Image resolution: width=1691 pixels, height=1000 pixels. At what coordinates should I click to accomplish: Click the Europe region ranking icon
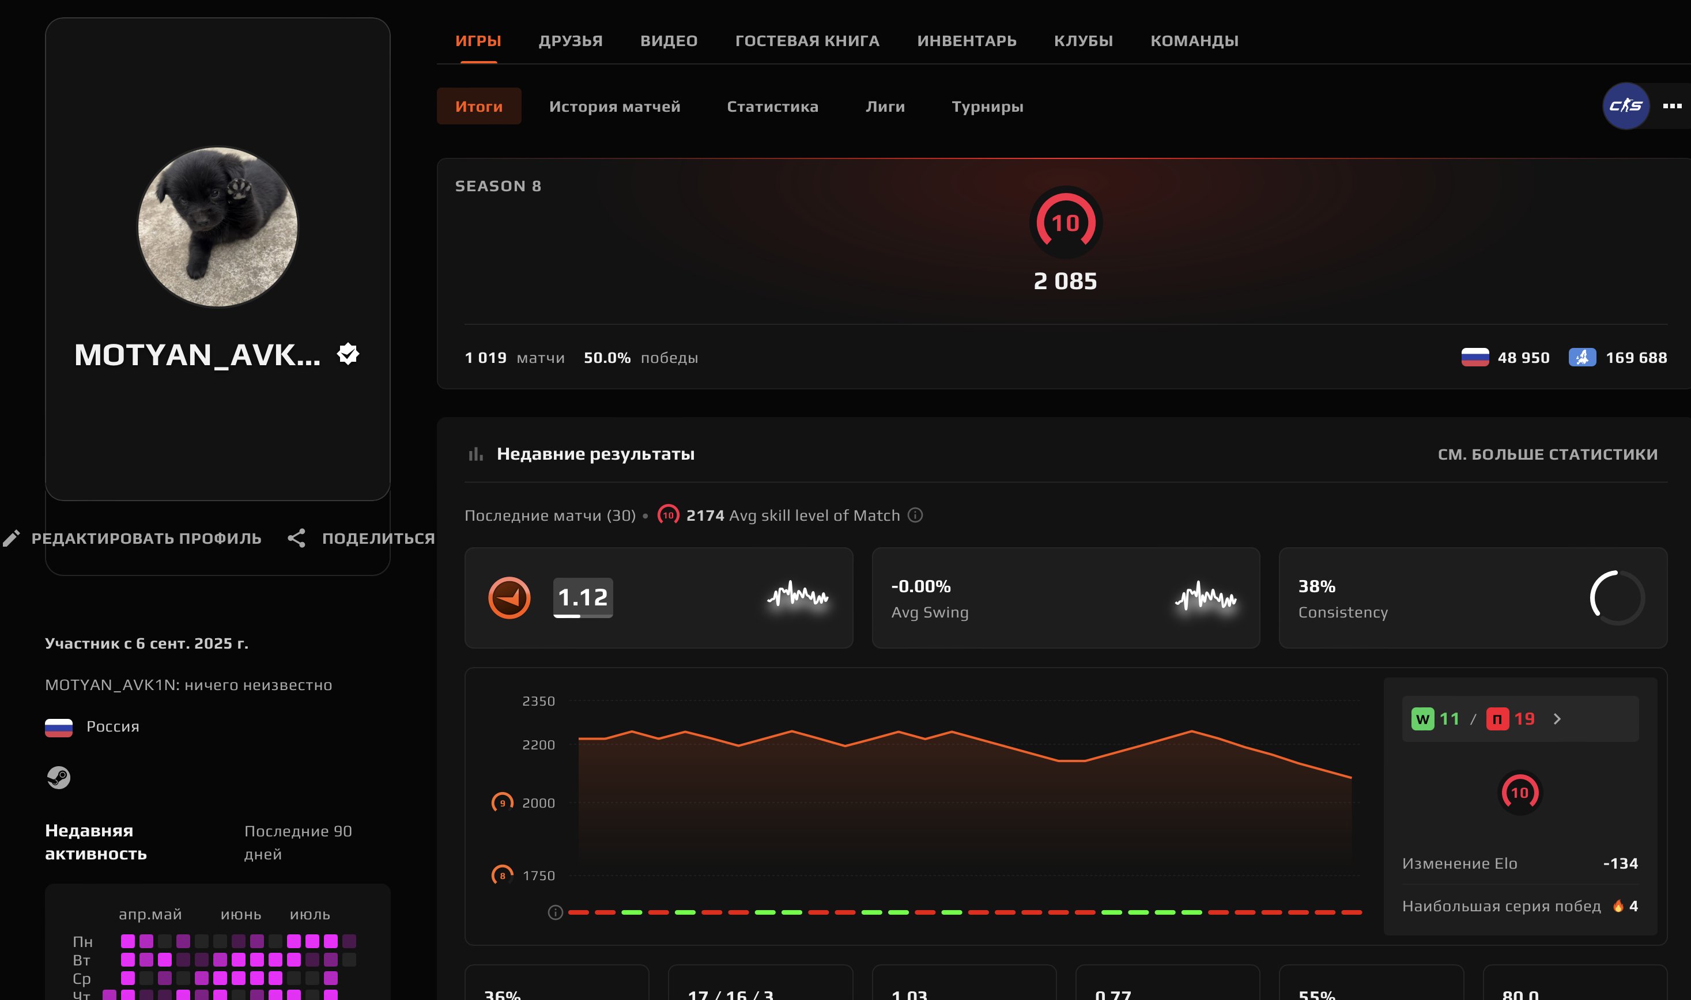point(1581,357)
